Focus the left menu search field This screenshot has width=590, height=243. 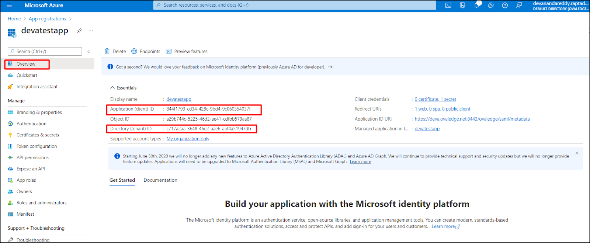point(45,51)
